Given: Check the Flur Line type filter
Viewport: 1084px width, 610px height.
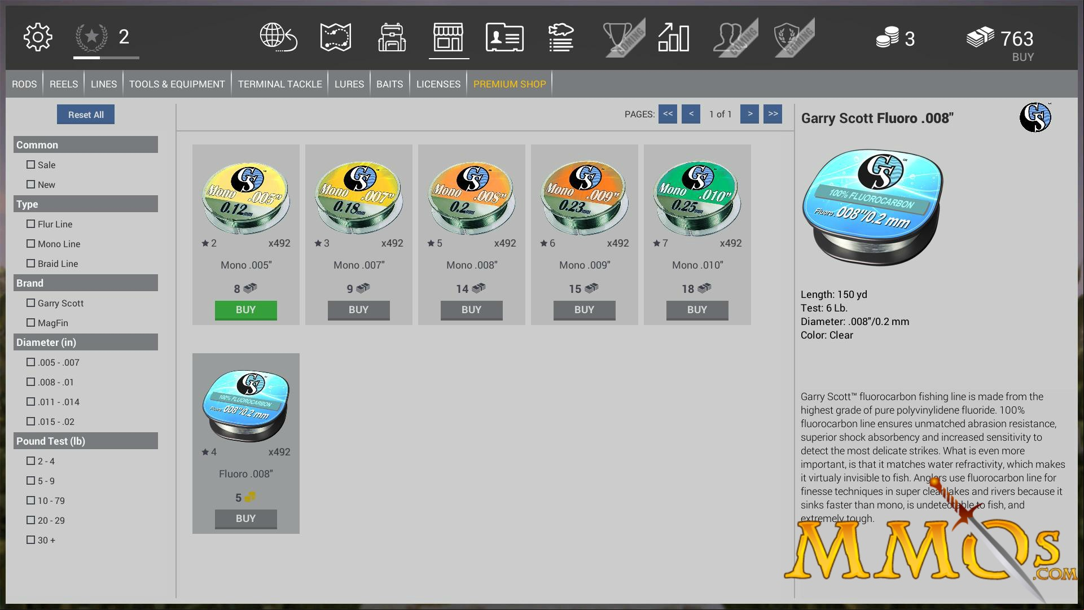Looking at the screenshot, I should (x=31, y=224).
